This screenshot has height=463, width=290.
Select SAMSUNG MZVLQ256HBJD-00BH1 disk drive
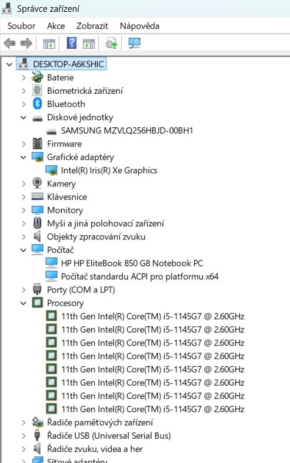coord(127,130)
